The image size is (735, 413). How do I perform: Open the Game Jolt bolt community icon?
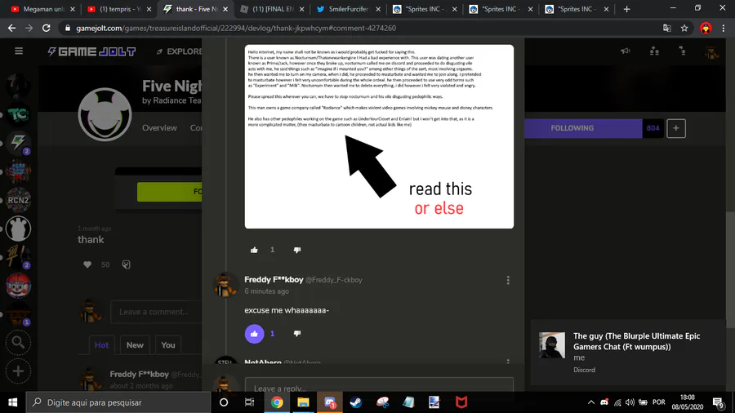tap(18, 144)
